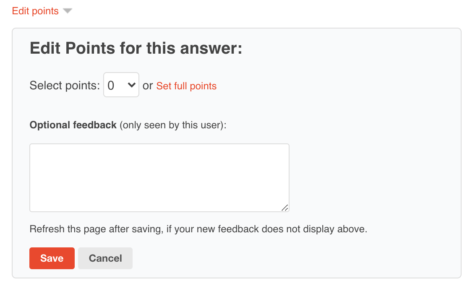
Task: Click the "Select points:" label
Action: (65, 86)
